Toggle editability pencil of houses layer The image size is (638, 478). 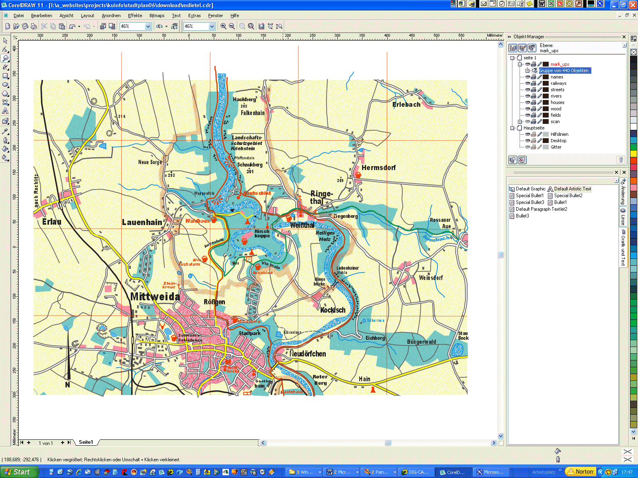[539, 102]
